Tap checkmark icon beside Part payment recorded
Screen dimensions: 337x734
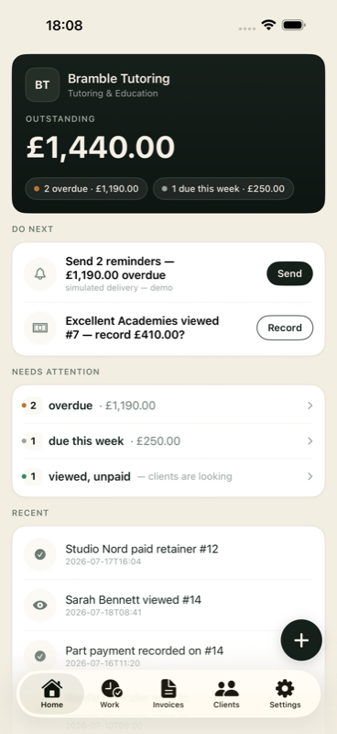pos(40,656)
